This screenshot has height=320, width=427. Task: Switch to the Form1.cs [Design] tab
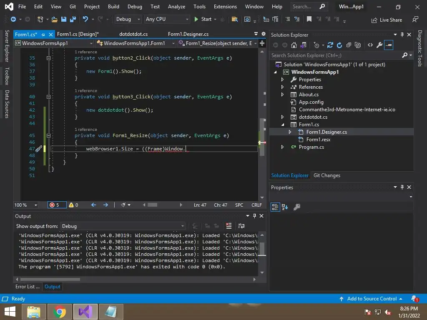click(78, 34)
